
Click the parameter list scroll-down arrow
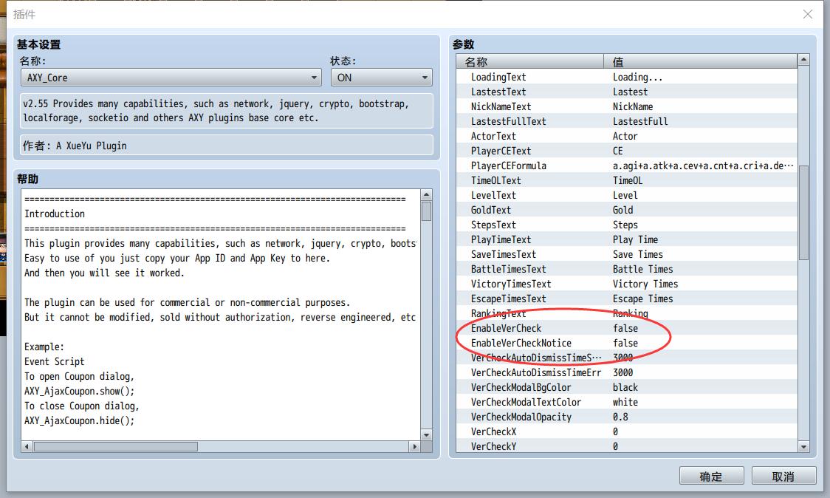pos(803,446)
